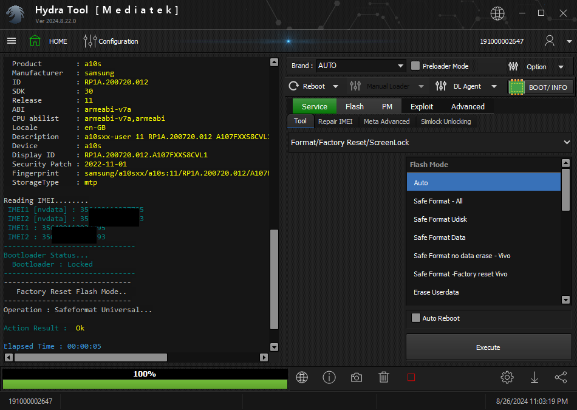Click the language globe icon in title bar
The height and width of the screenshot is (410, 577).
click(x=497, y=13)
